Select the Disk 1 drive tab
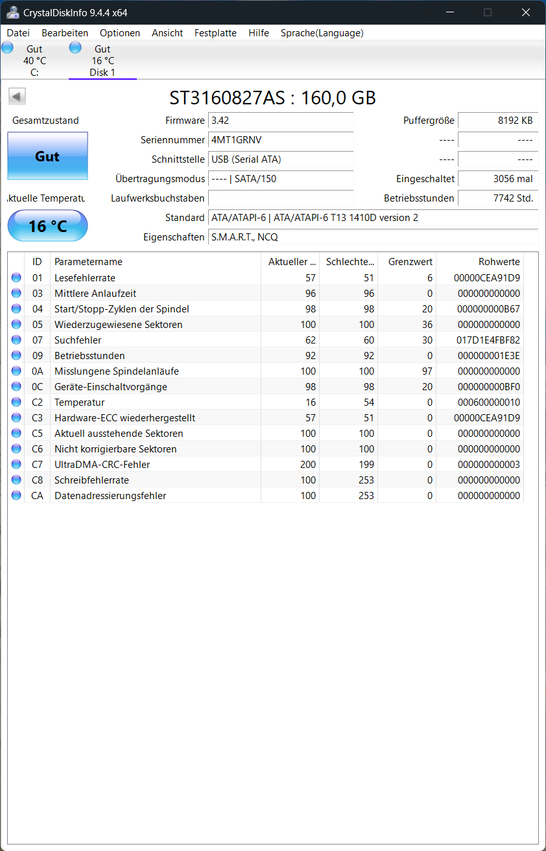 (102, 60)
